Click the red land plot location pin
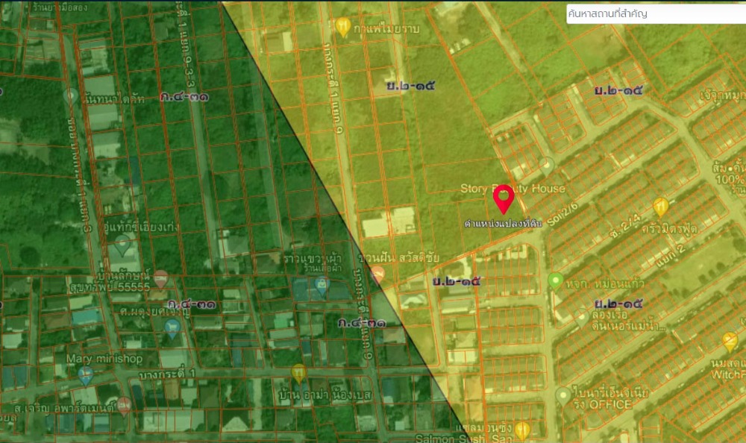The image size is (746, 443). [504, 198]
